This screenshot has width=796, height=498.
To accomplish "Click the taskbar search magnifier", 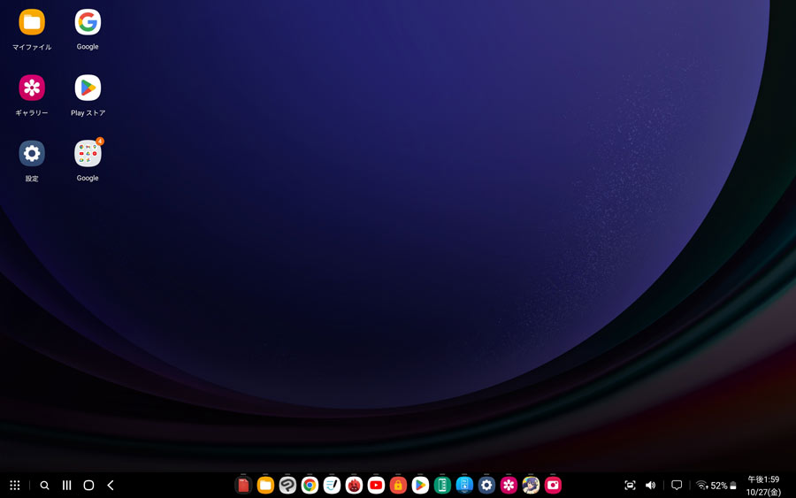I will click(45, 486).
